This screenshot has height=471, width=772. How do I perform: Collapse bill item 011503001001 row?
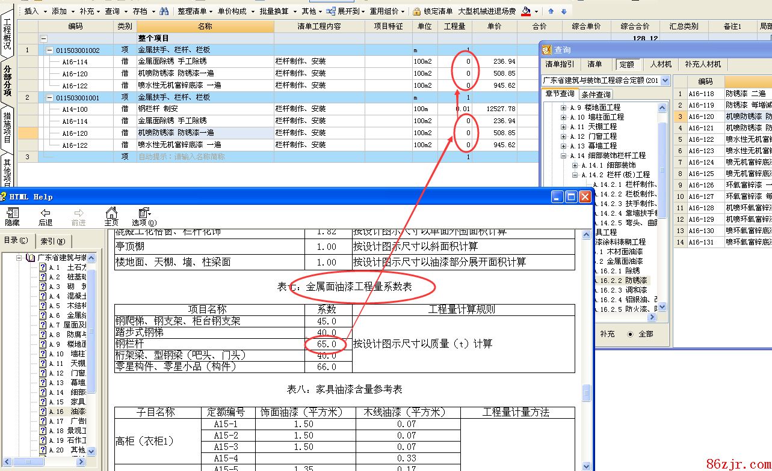click(x=50, y=97)
